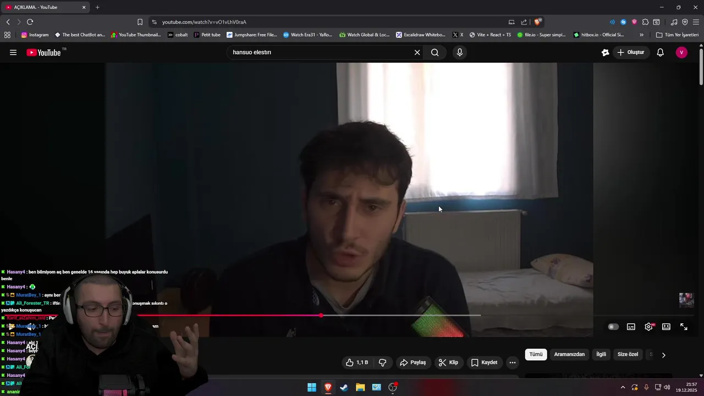704x396 pixels.
Task: Open site settings icon in address bar
Action: pyautogui.click(x=154, y=22)
